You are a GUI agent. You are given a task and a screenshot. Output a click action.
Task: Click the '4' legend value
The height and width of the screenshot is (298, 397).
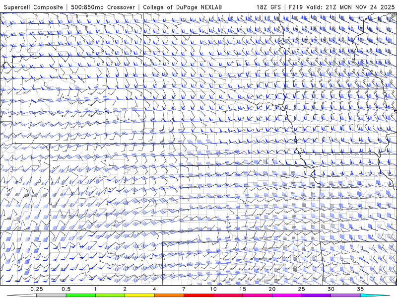(x=154, y=289)
